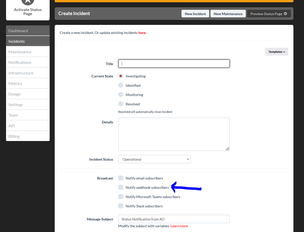
Task: Click the star icon above Activate Status Page
Action: [28, 2]
